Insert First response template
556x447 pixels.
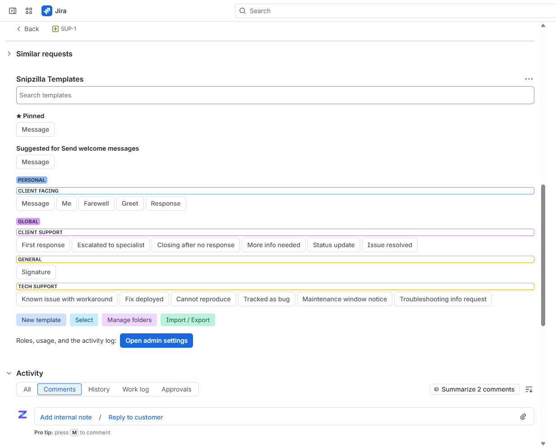(x=43, y=245)
